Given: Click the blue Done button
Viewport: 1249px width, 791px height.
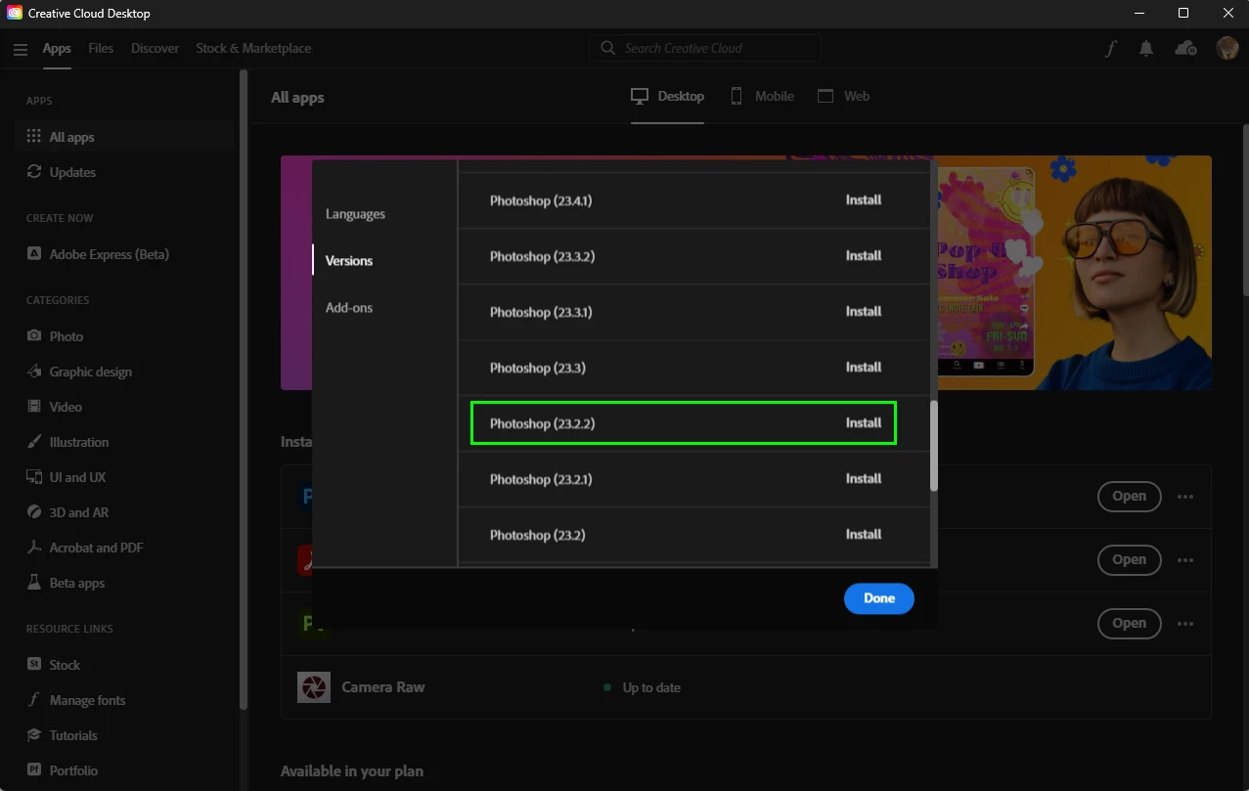Looking at the screenshot, I should 879,598.
